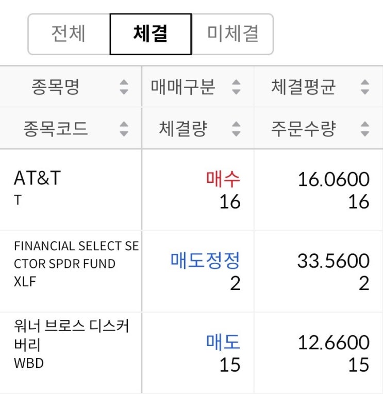Open the 미체결 tab
The height and width of the screenshot is (394, 383).
232,34
